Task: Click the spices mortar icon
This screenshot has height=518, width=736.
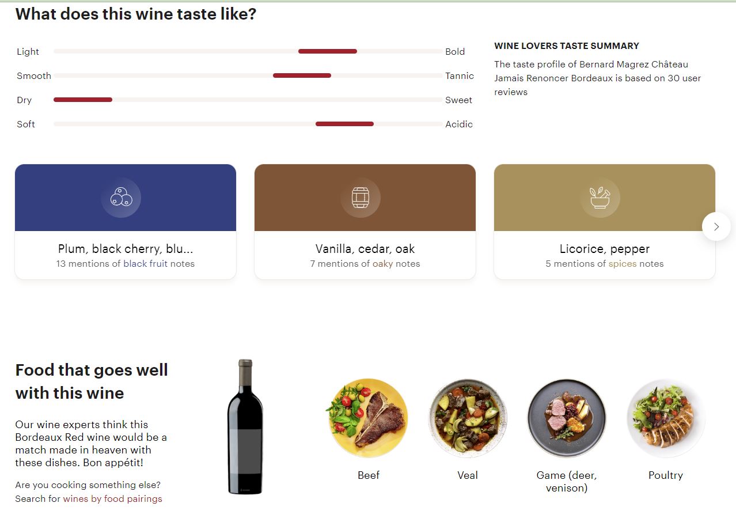Action: pyautogui.click(x=600, y=198)
